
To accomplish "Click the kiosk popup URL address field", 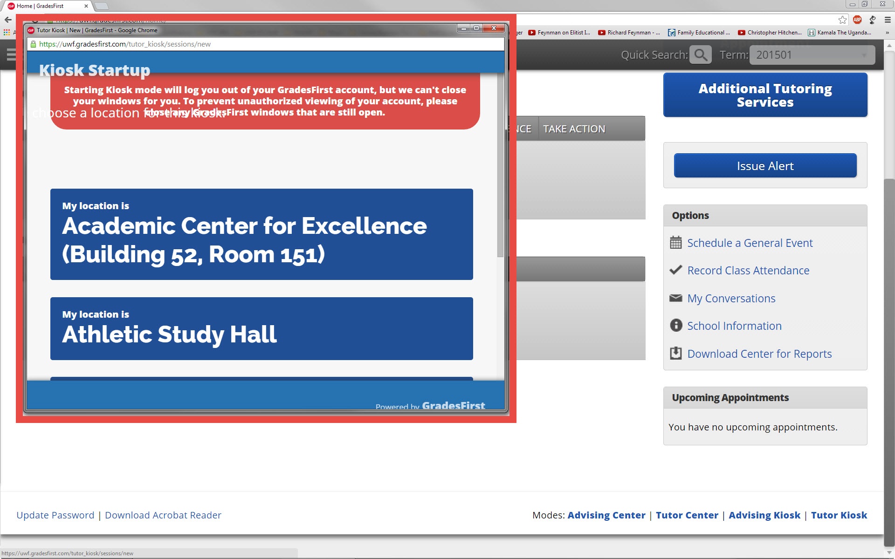I will click(x=266, y=44).
